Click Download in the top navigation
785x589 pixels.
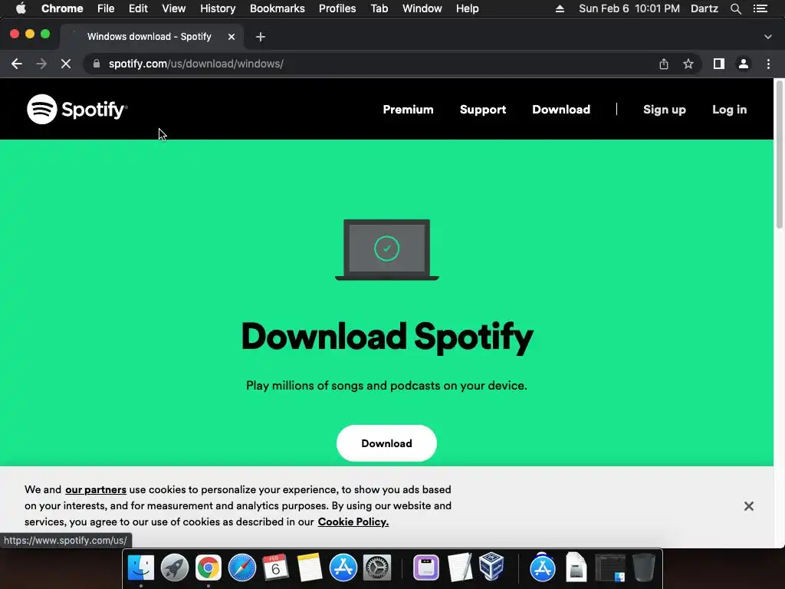[x=561, y=109]
